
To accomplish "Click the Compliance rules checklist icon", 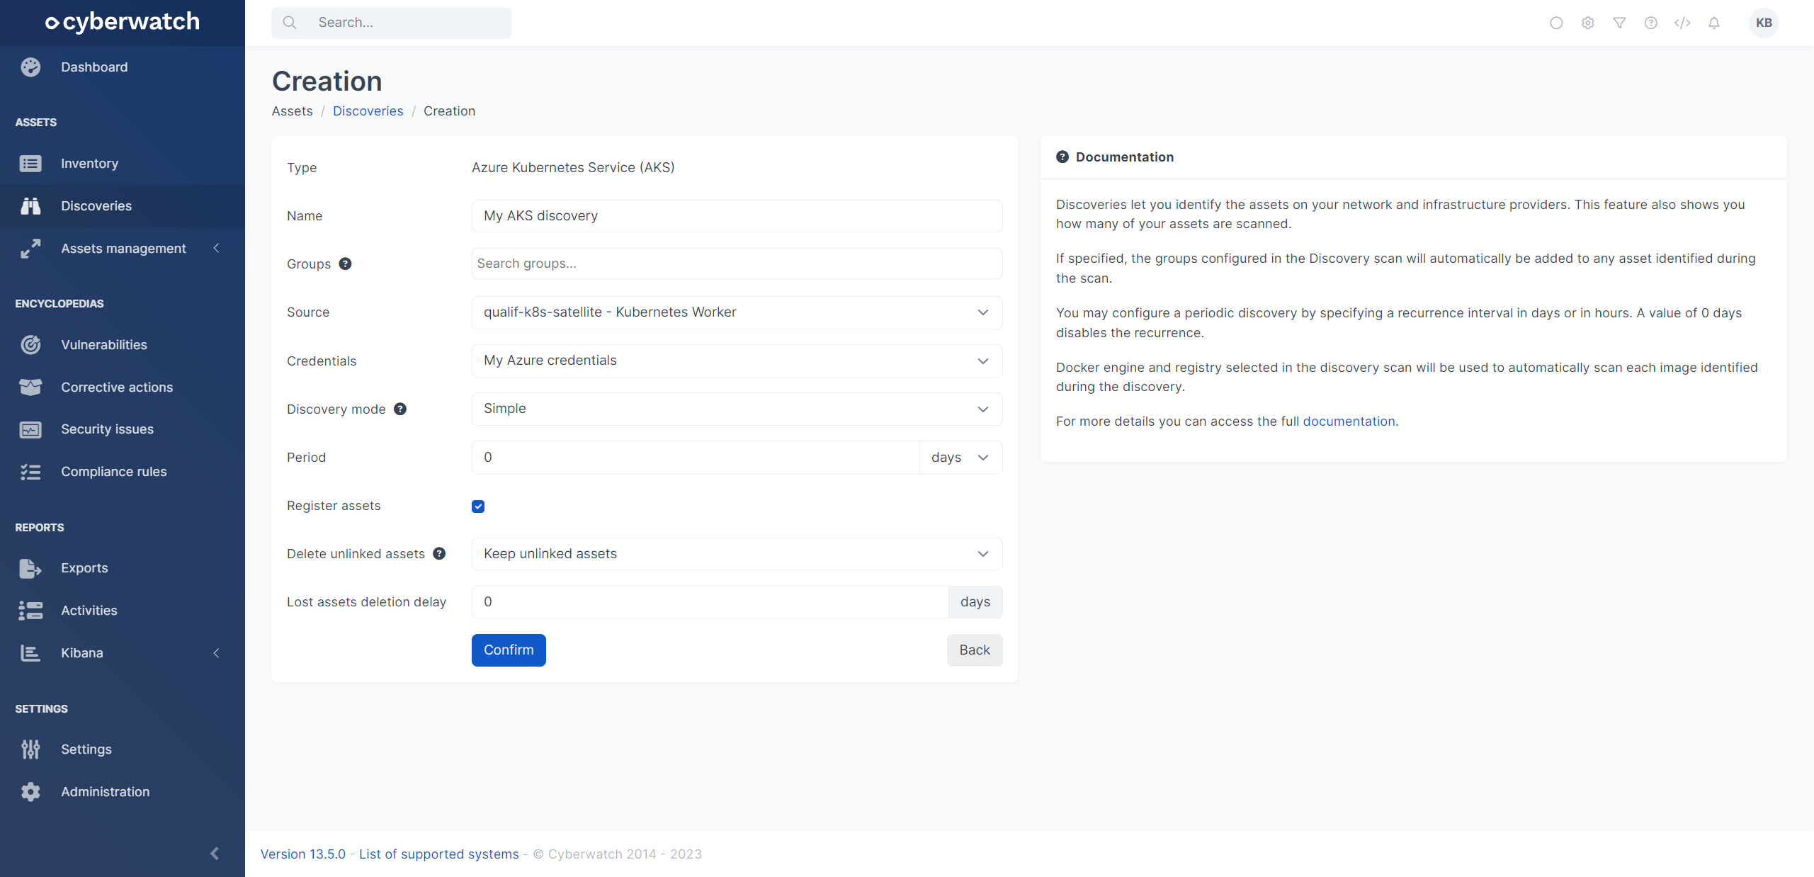I will click(x=30, y=472).
